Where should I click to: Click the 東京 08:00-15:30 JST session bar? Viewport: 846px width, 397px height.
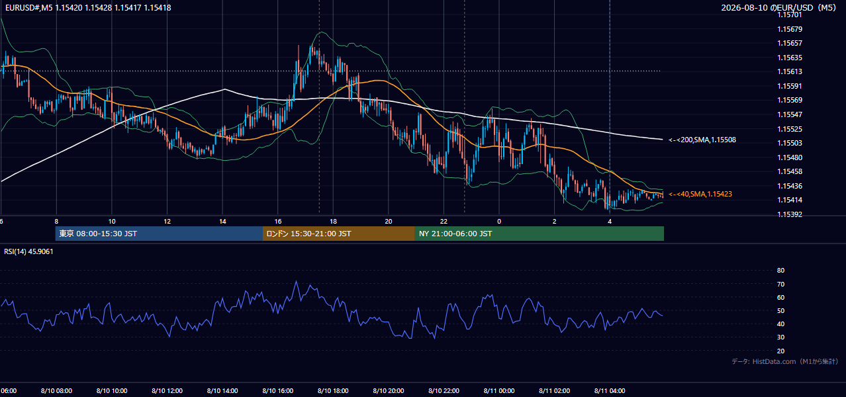click(159, 234)
